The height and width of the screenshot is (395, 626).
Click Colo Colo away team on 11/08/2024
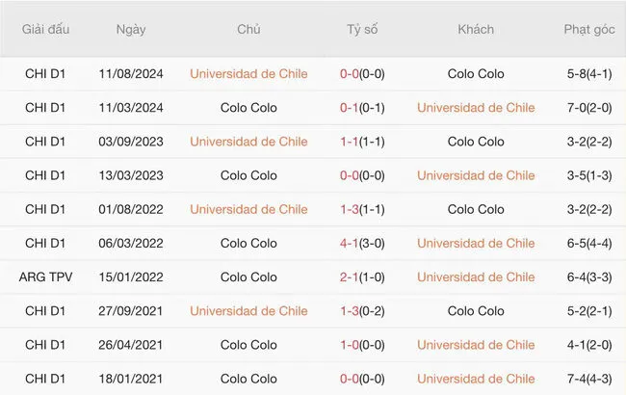476,74
